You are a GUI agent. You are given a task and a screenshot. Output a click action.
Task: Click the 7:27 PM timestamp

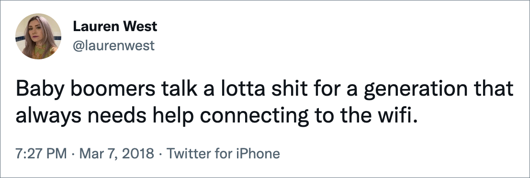pos(41,154)
